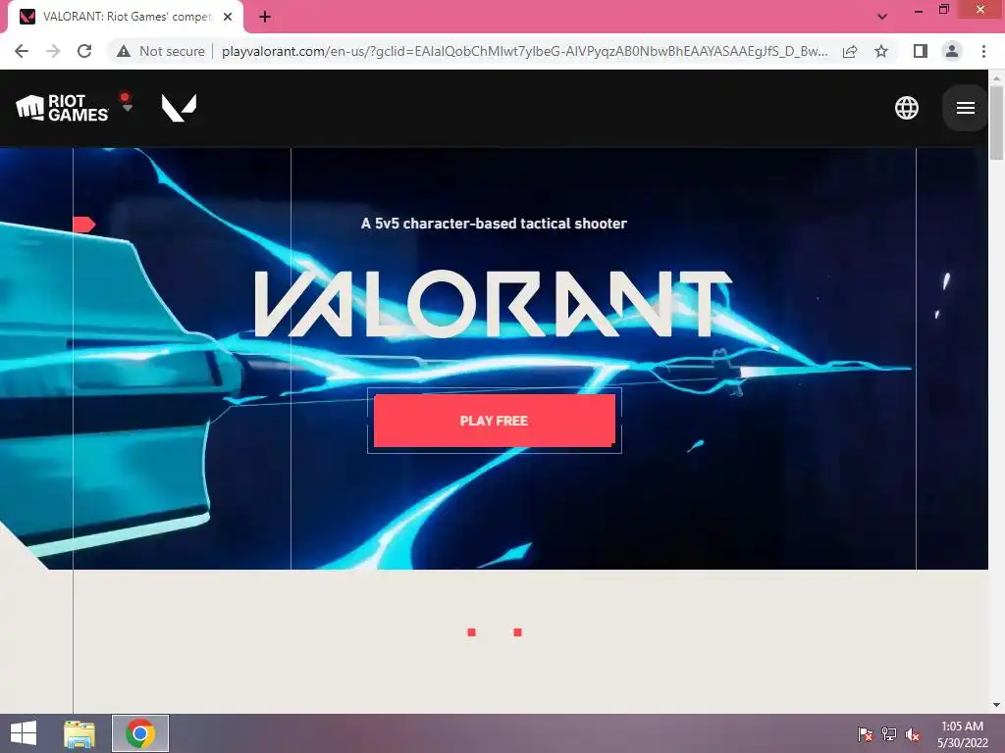Screen dimensions: 1005x753
Task: Open the hamburger navigation menu
Action: [x=966, y=108]
